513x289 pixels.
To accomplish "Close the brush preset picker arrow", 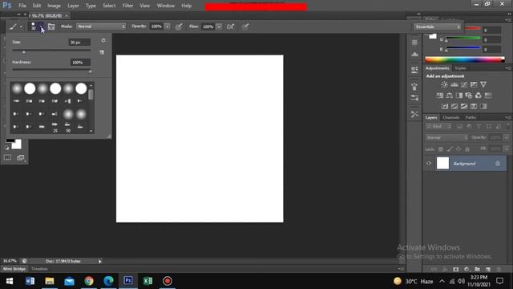I will (x=41, y=26).
